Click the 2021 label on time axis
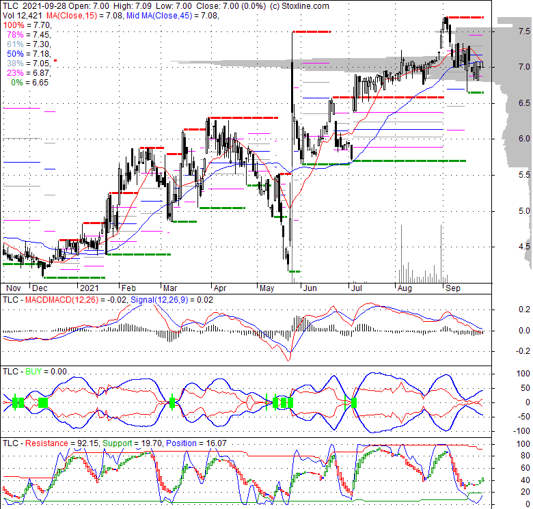Image resolution: width=533 pixels, height=509 pixels. pyautogui.click(x=89, y=288)
